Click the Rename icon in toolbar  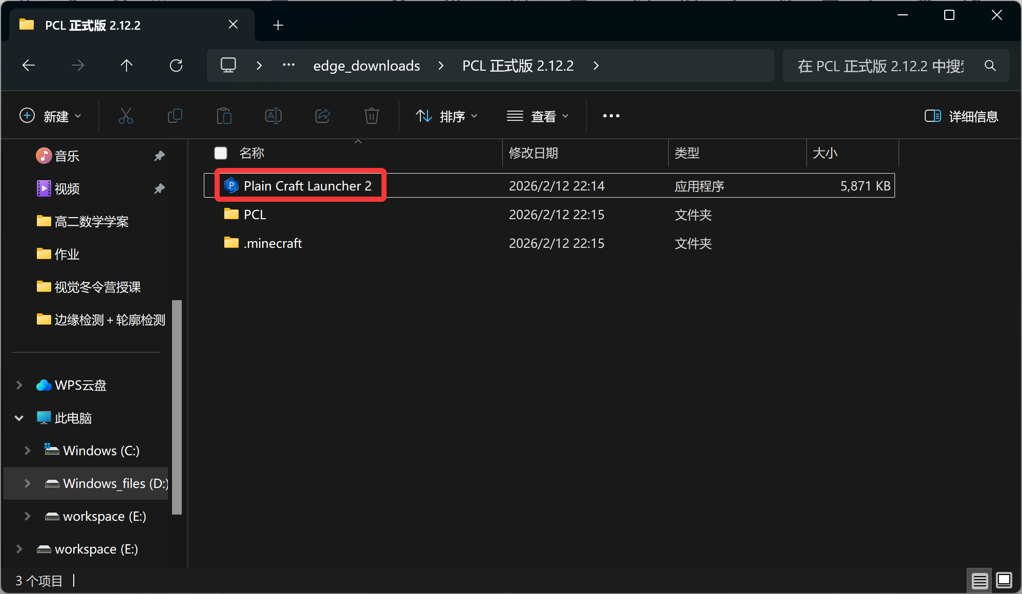[x=273, y=116]
